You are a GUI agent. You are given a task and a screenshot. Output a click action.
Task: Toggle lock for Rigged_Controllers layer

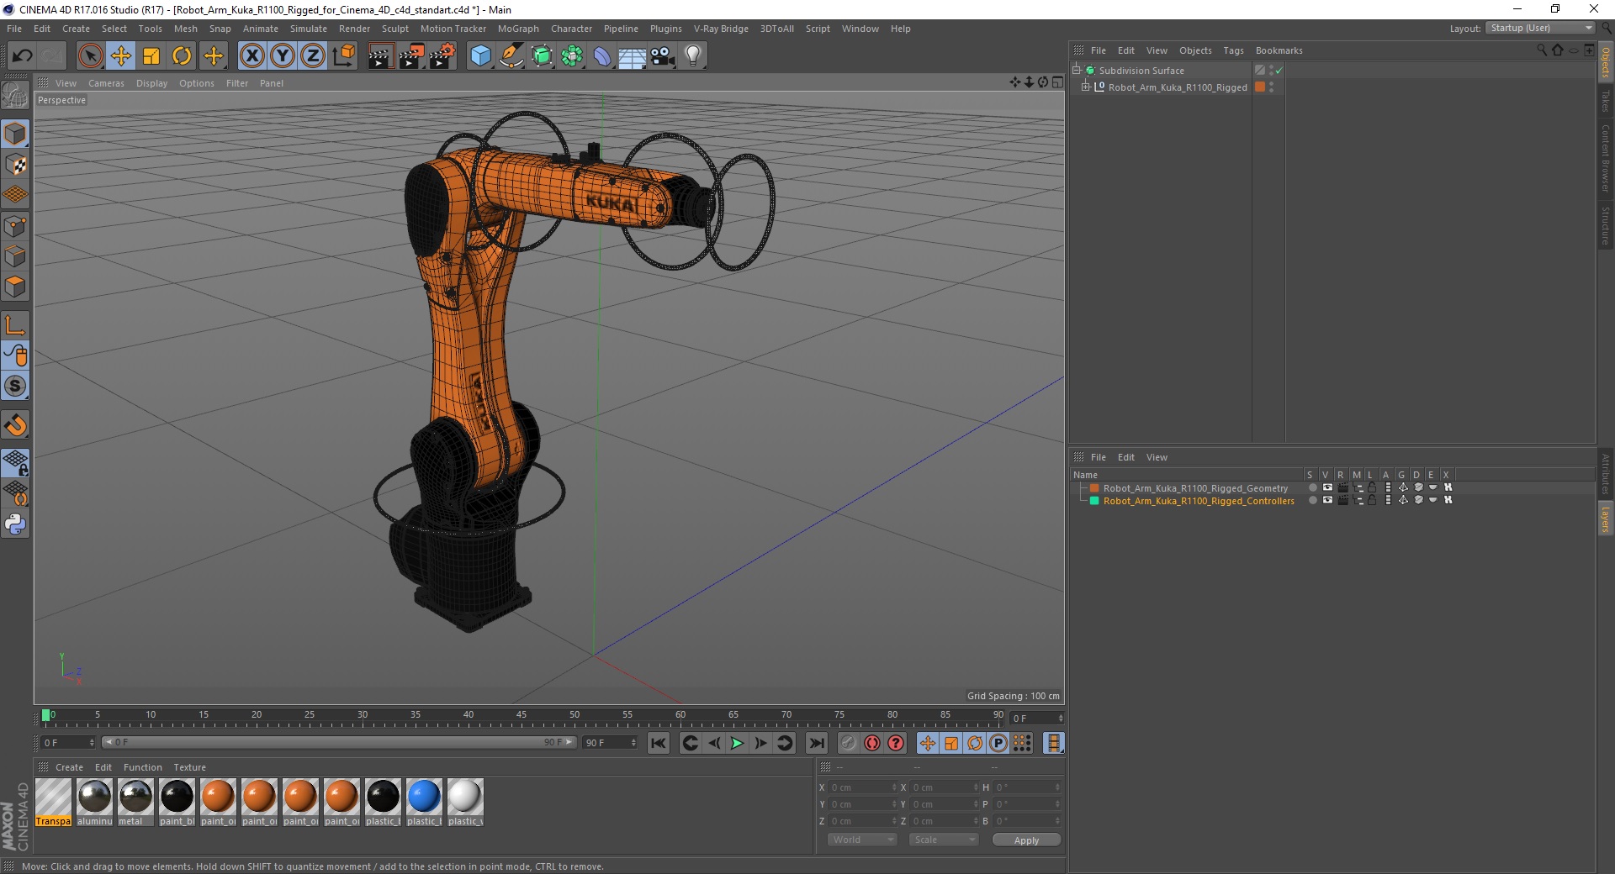pyautogui.click(x=1372, y=500)
